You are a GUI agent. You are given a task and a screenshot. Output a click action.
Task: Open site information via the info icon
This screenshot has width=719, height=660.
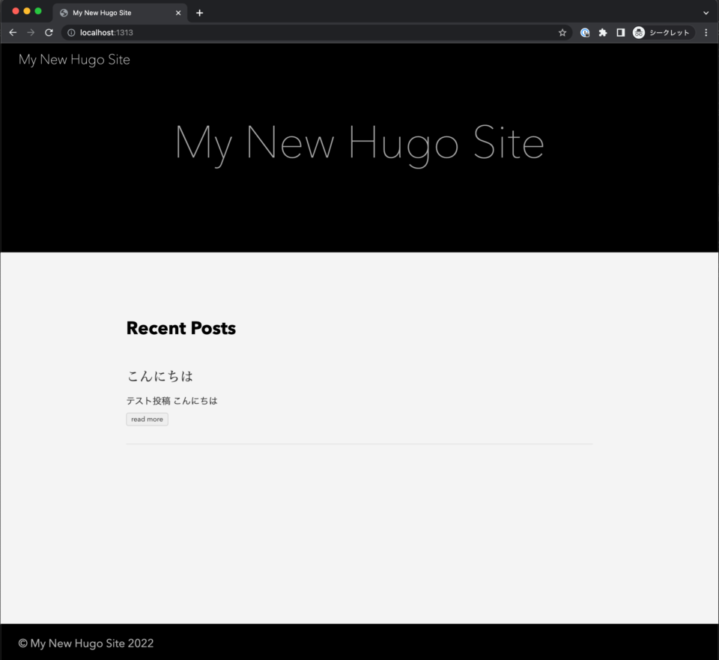pyautogui.click(x=70, y=32)
